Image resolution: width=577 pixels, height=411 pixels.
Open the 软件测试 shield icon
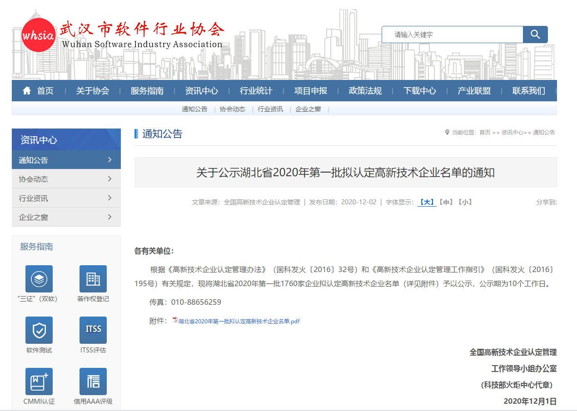(x=39, y=330)
